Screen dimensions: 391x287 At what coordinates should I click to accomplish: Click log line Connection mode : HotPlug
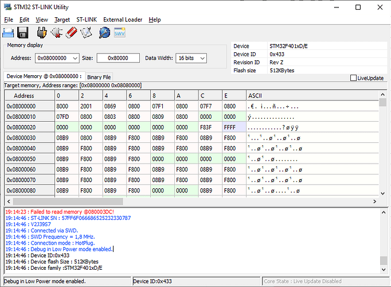(50, 243)
